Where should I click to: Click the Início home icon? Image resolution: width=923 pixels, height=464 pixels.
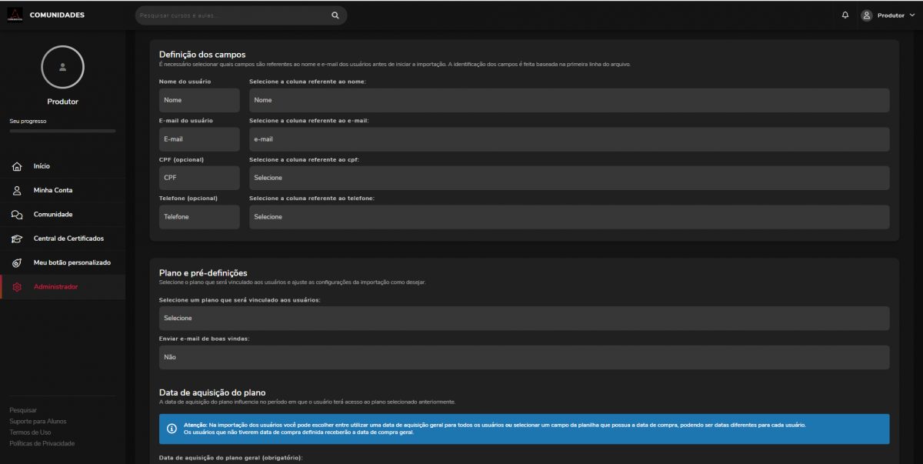(17, 166)
